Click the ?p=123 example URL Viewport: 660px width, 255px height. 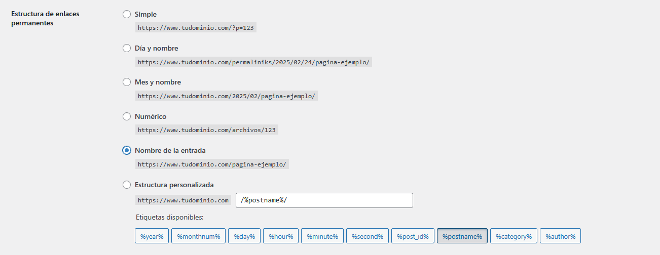click(196, 28)
